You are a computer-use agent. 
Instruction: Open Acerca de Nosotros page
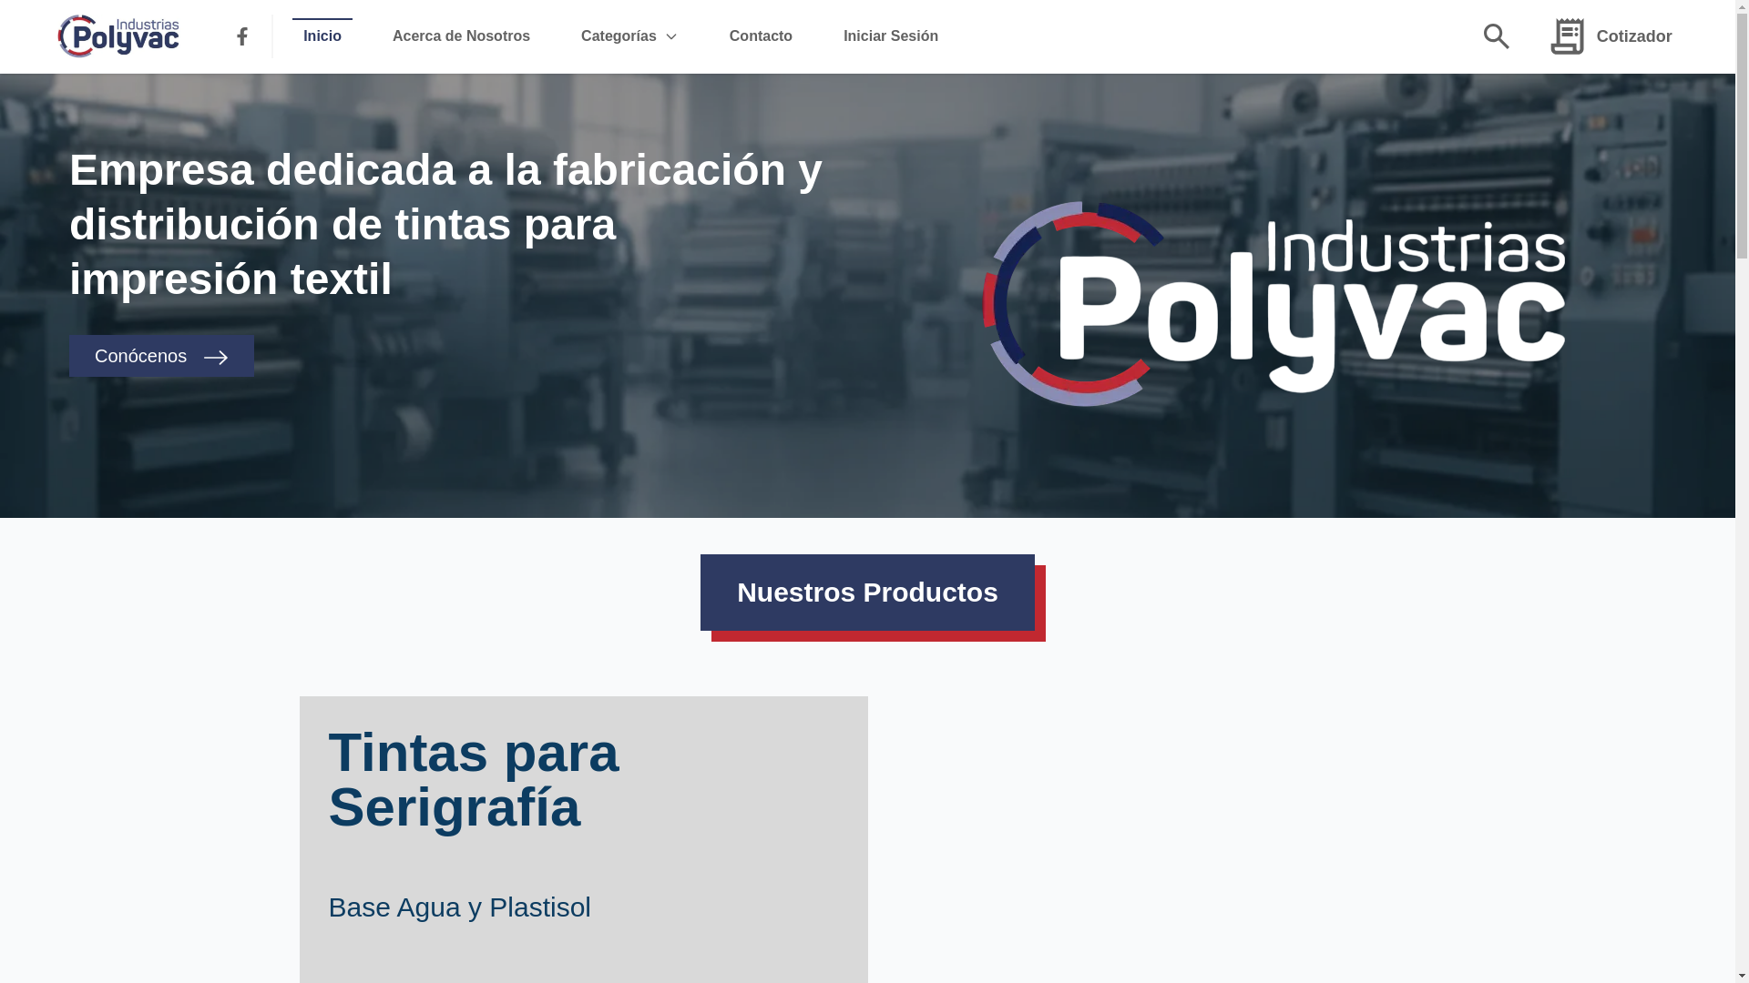(x=461, y=36)
